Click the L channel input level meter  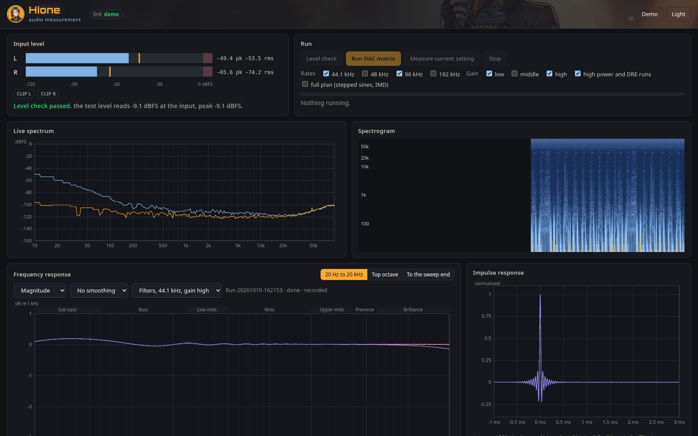coord(119,58)
